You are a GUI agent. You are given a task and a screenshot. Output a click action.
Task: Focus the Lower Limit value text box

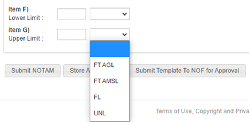coord(72,14)
